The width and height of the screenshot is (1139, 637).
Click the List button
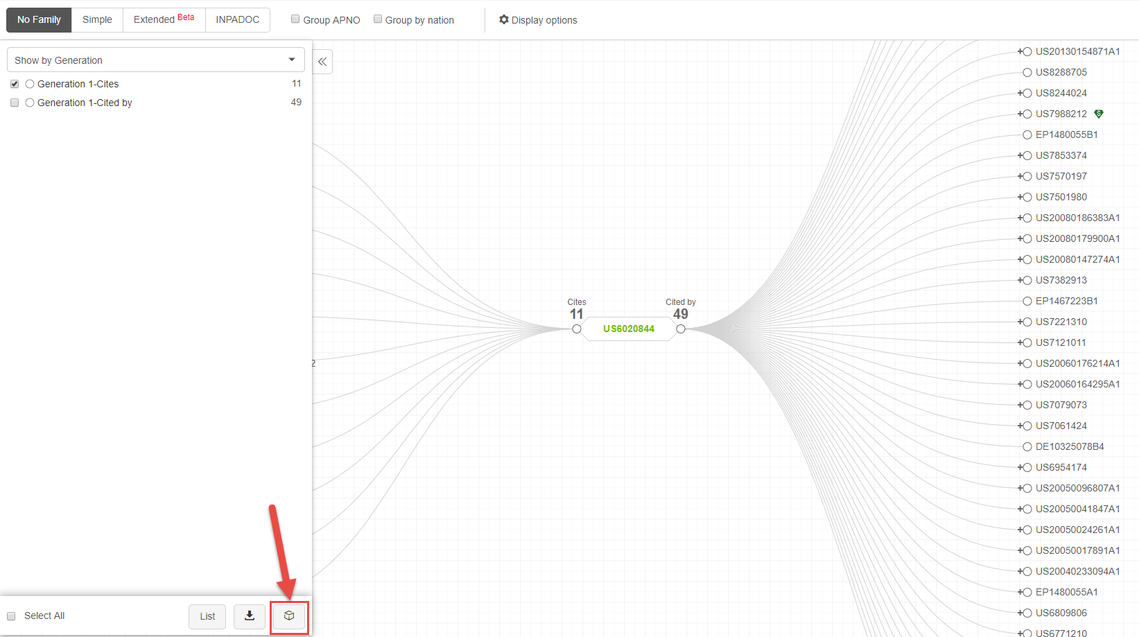(207, 616)
